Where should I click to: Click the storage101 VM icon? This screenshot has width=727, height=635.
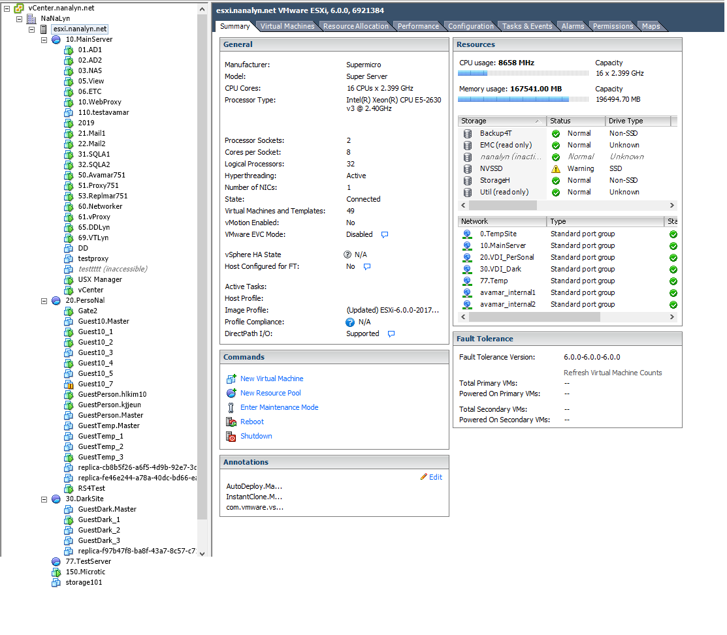point(56,582)
